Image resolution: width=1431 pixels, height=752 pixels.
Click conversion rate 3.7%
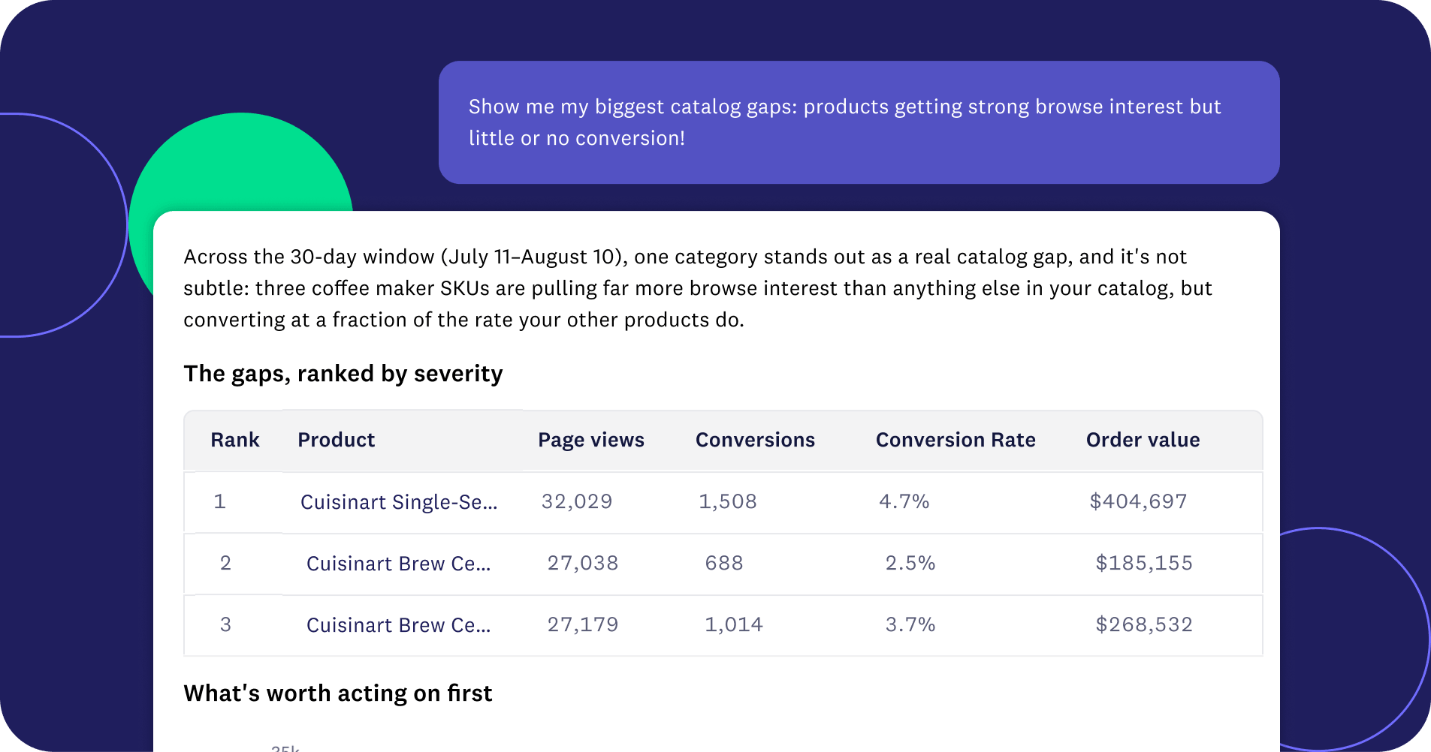[x=910, y=624]
